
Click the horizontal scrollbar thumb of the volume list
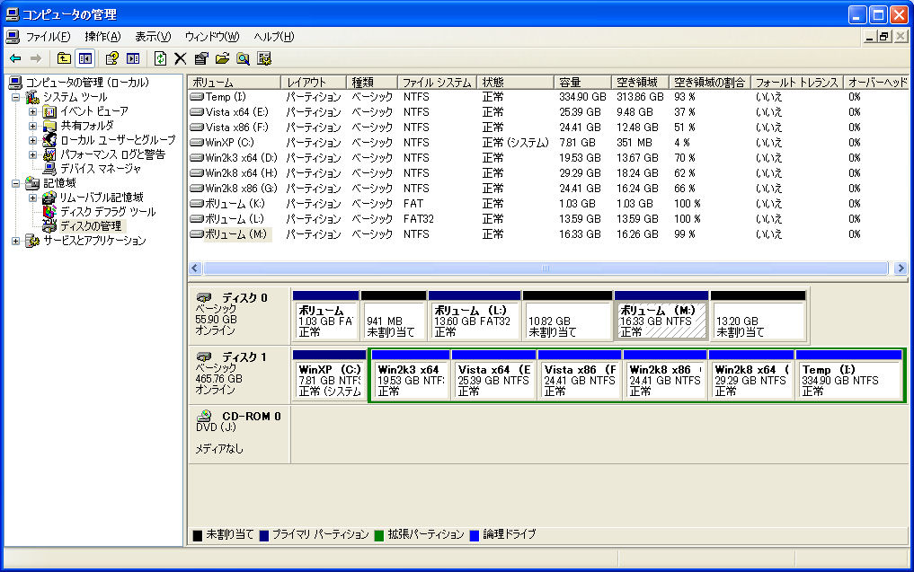(x=546, y=268)
